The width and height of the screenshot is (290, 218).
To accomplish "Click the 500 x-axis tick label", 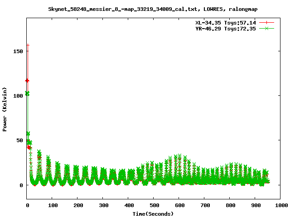I will [x=155, y=205].
